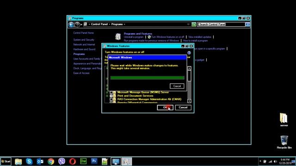Launch Opera browser from the taskbar

click(73, 161)
